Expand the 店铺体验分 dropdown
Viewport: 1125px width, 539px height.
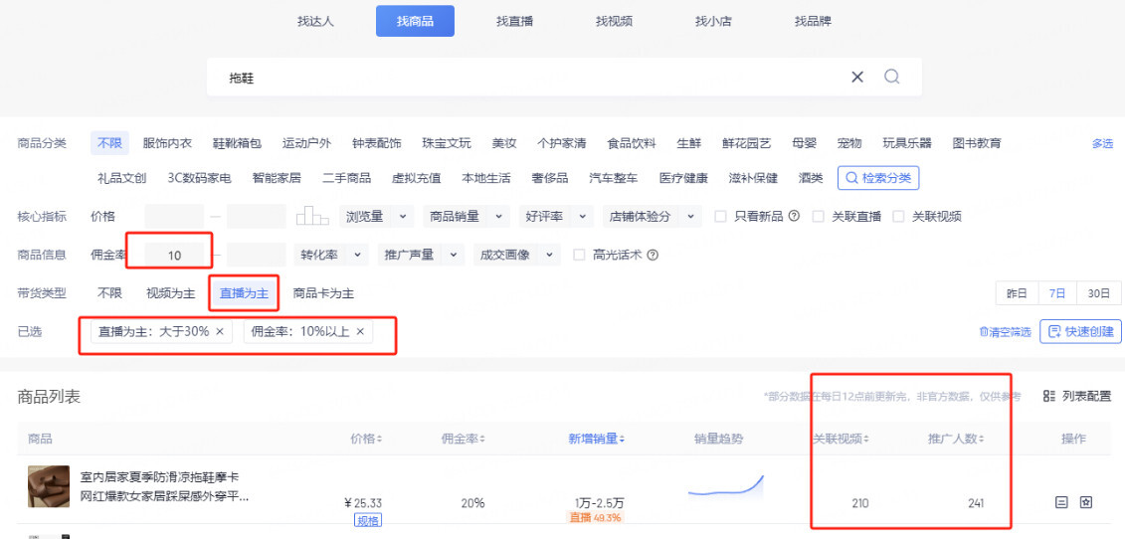649,216
